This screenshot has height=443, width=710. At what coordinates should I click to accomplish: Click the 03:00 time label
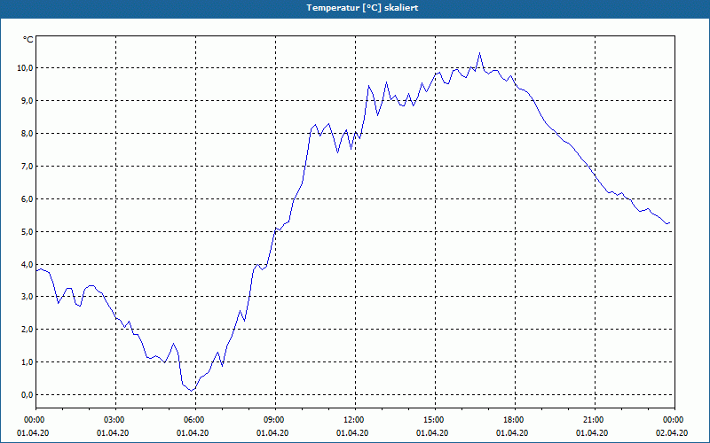click(x=115, y=420)
